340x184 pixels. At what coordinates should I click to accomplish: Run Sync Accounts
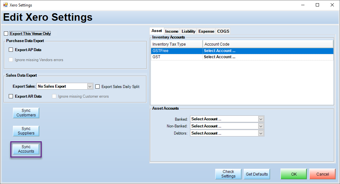pyautogui.click(x=26, y=149)
